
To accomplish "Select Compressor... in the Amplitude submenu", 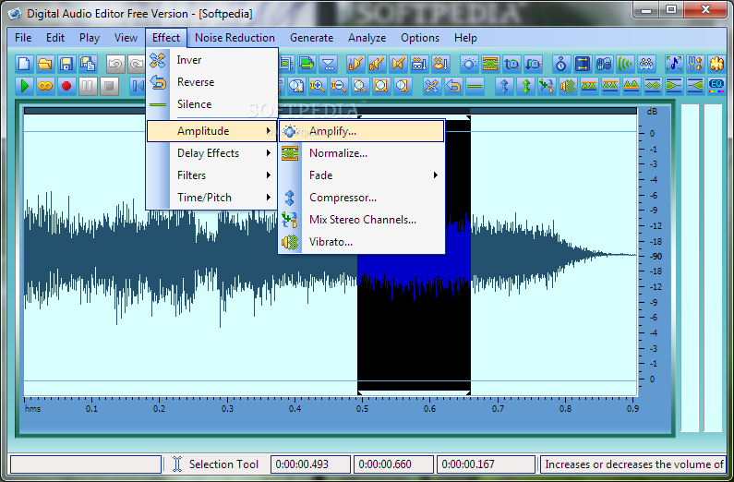I will point(361,198).
